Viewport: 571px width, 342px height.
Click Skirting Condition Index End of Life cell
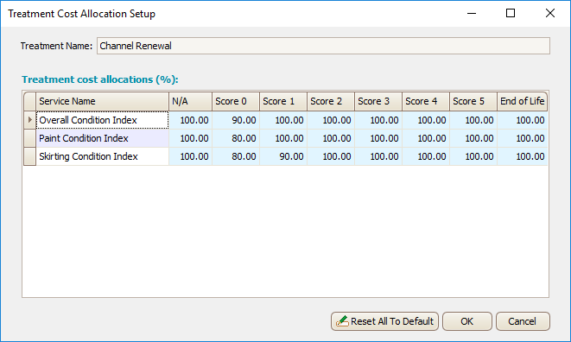(523, 156)
